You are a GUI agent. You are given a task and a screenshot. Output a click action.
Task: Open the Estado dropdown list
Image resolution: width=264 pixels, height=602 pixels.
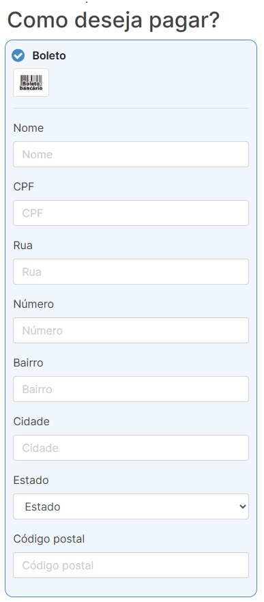[131, 506]
